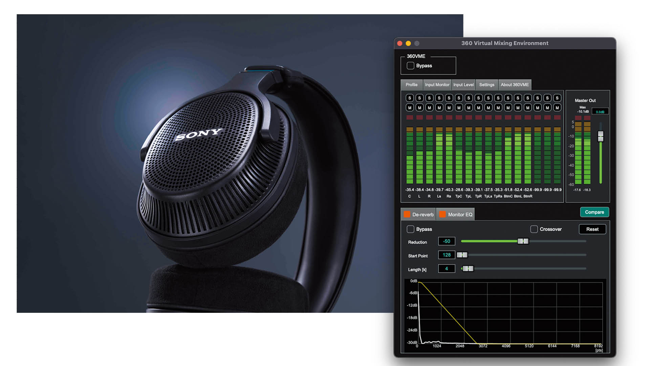This screenshot has height=366, width=650.
Task: Mute the TpC channel
Action: [x=459, y=107]
